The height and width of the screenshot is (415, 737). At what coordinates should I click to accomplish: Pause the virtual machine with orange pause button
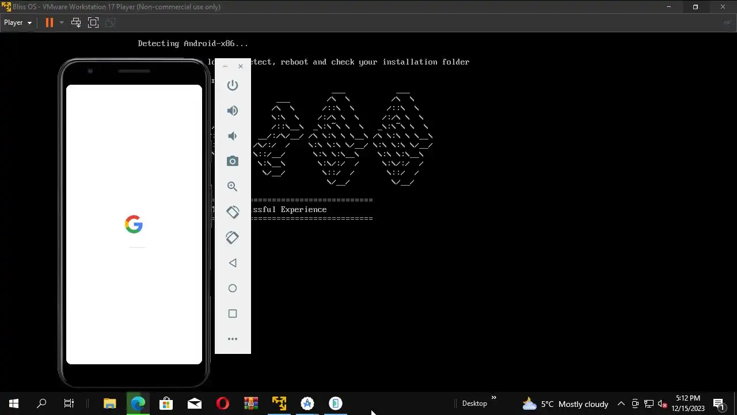click(x=50, y=22)
